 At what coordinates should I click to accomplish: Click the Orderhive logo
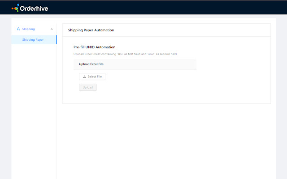(30, 8)
